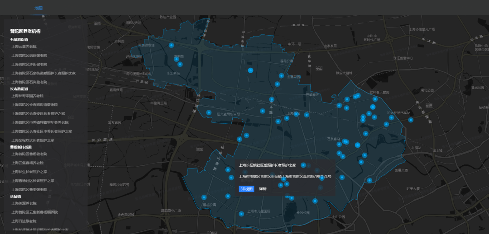Click the 3D视图 button

[247, 189]
